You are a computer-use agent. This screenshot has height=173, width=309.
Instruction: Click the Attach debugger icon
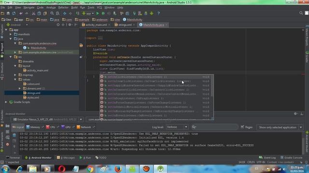click(115, 13)
